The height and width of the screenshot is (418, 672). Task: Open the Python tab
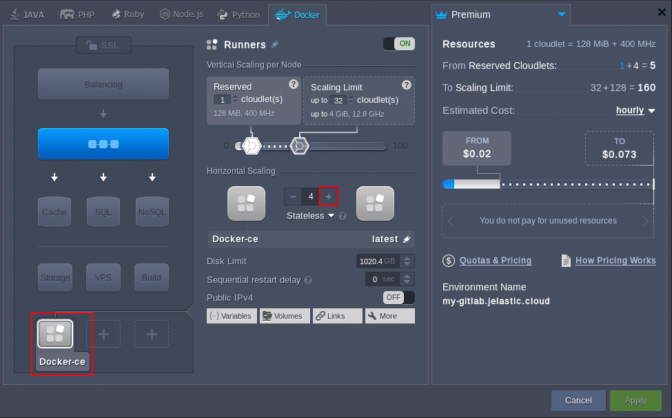(238, 14)
